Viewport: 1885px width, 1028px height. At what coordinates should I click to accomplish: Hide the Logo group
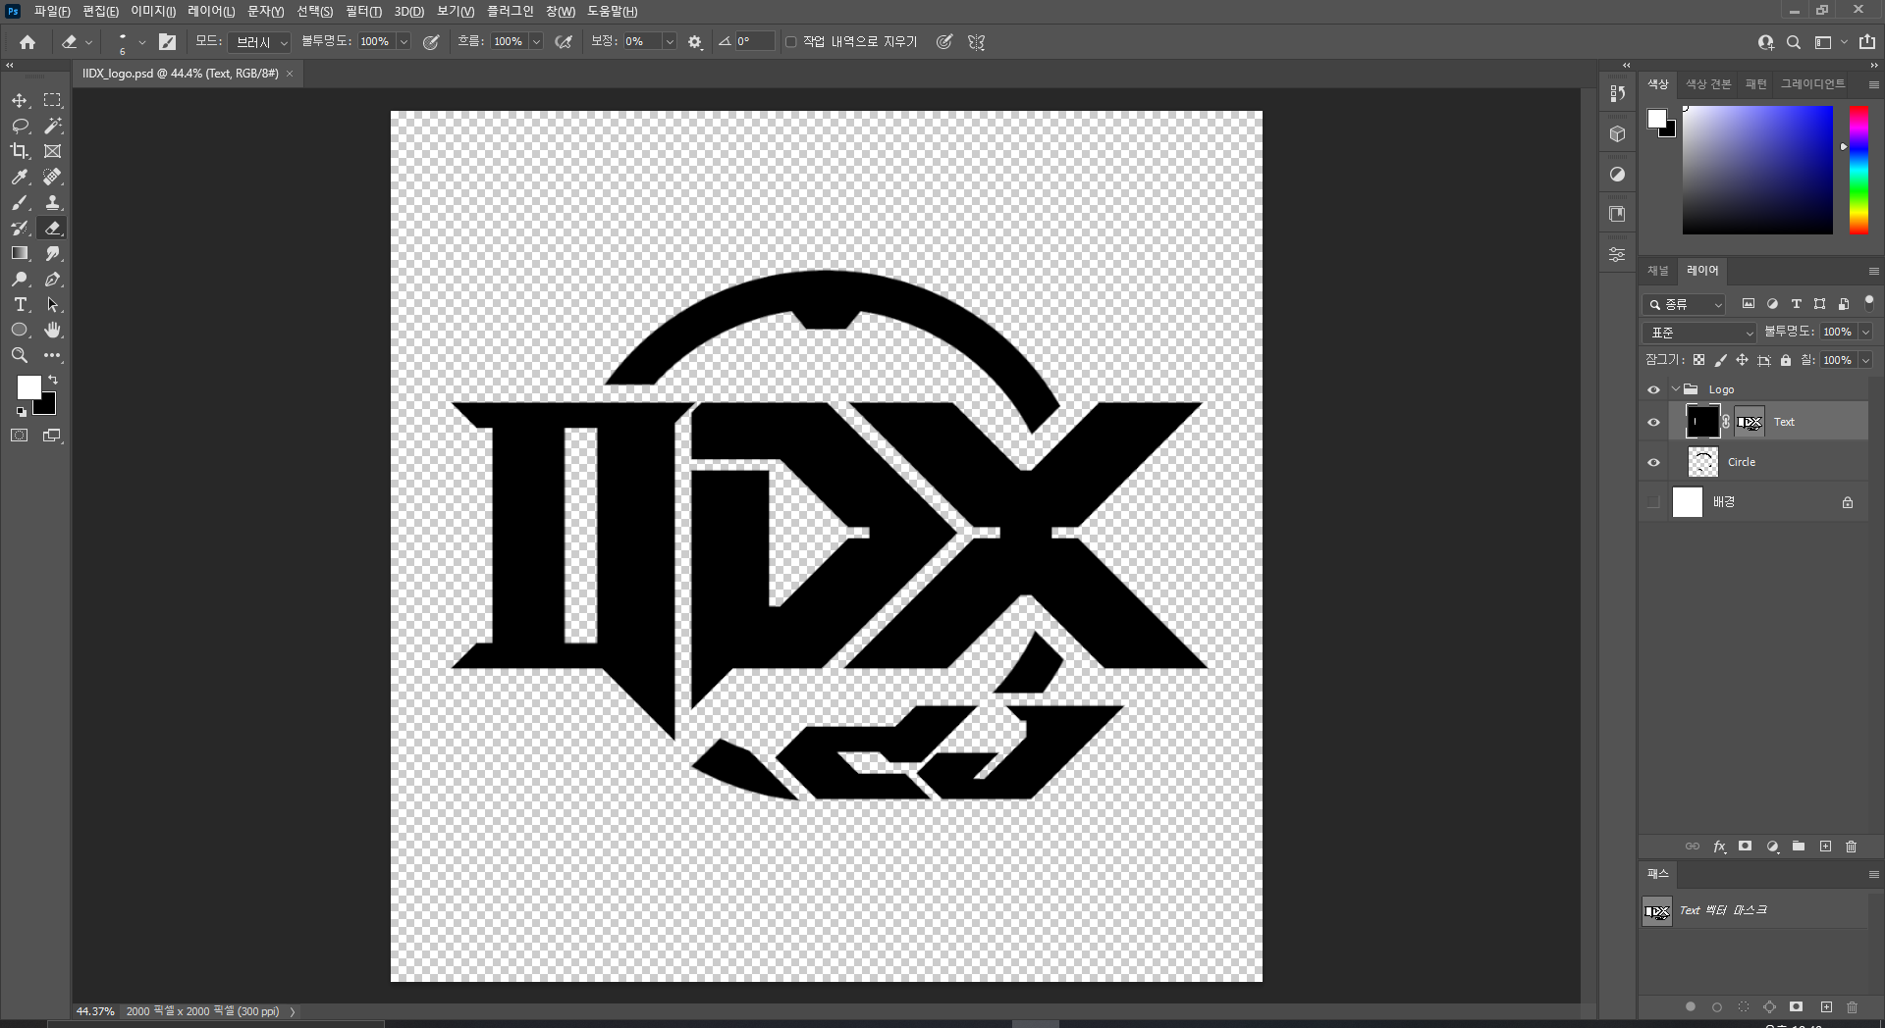[x=1654, y=389]
